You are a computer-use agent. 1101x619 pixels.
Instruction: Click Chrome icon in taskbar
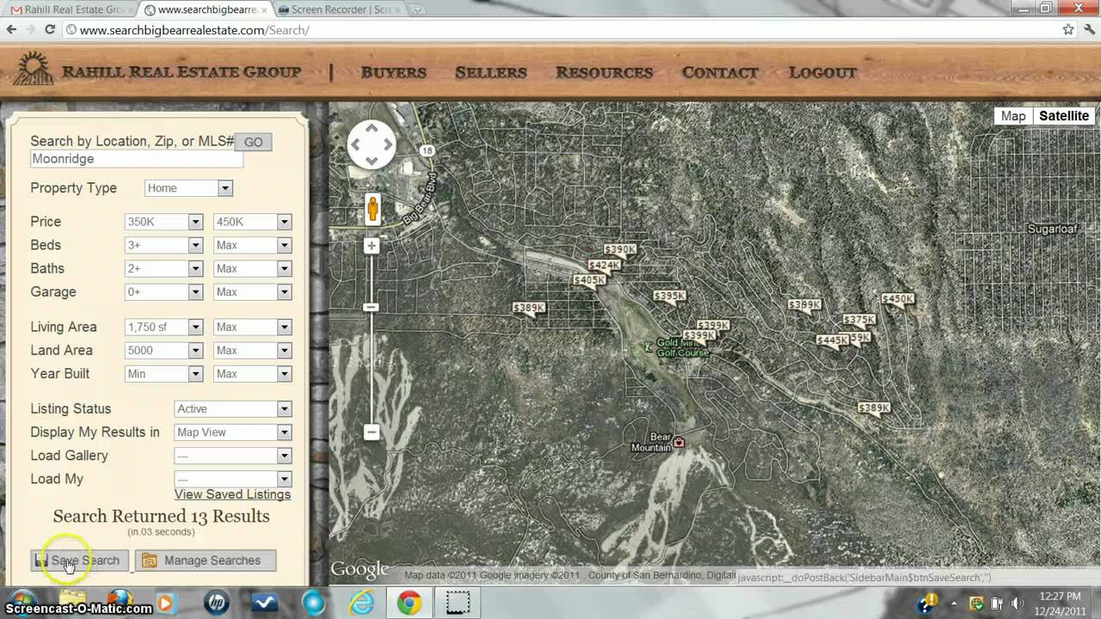[409, 604]
